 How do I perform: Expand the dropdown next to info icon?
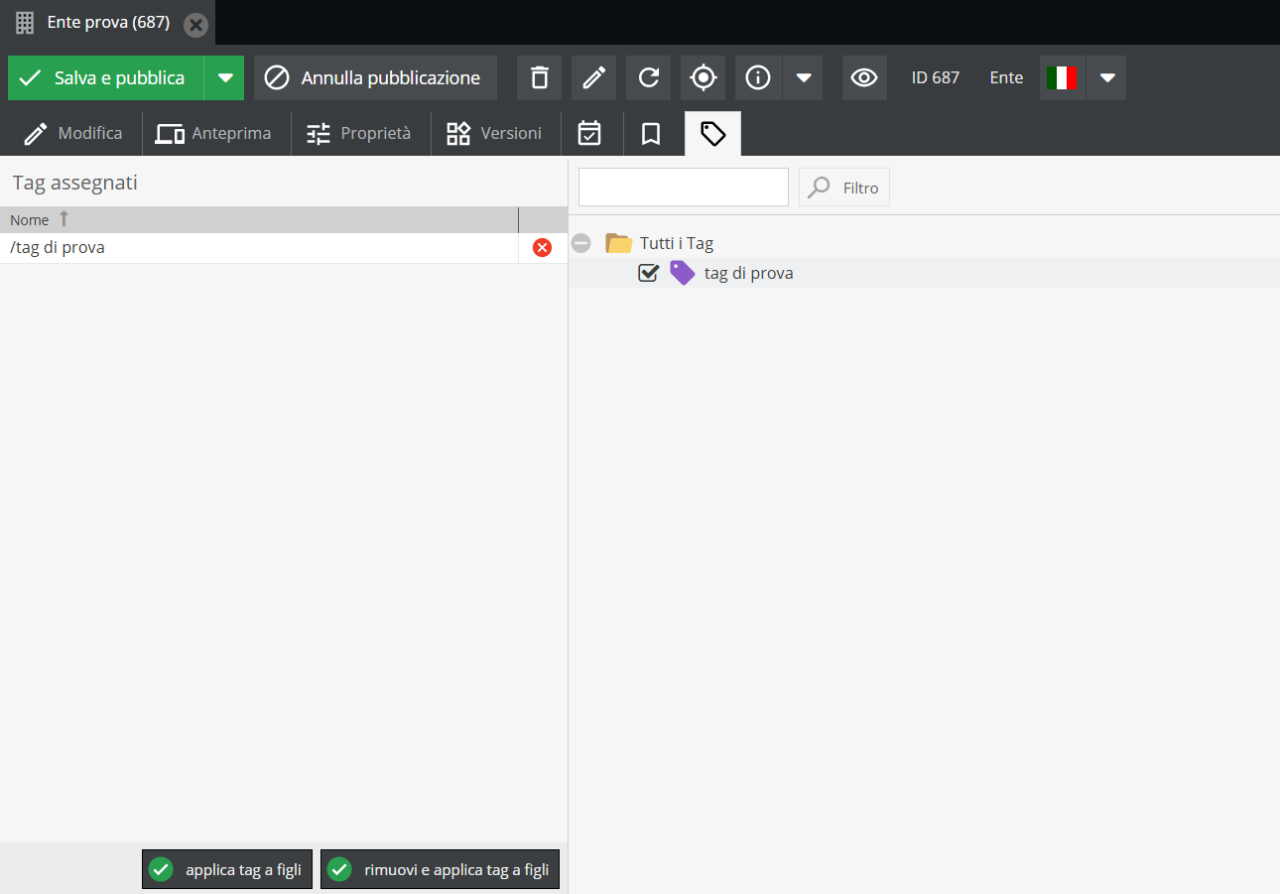click(x=804, y=77)
